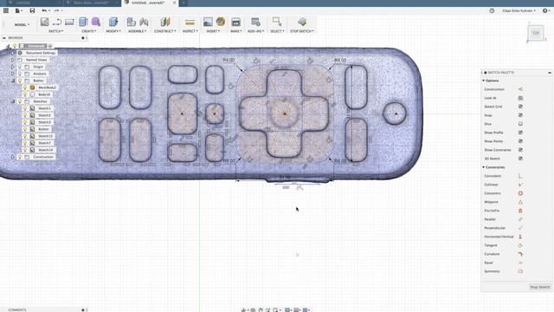Viewport: 554px width, 312px height.
Task: Click the Add-Ins scripts icon
Action: tap(255, 22)
